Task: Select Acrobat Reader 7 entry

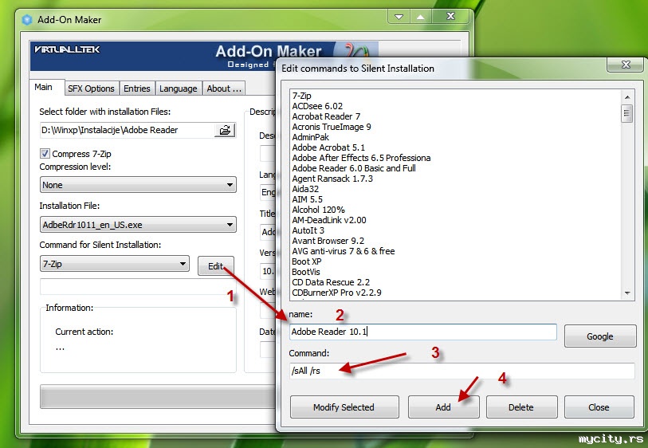Action: 326,116
